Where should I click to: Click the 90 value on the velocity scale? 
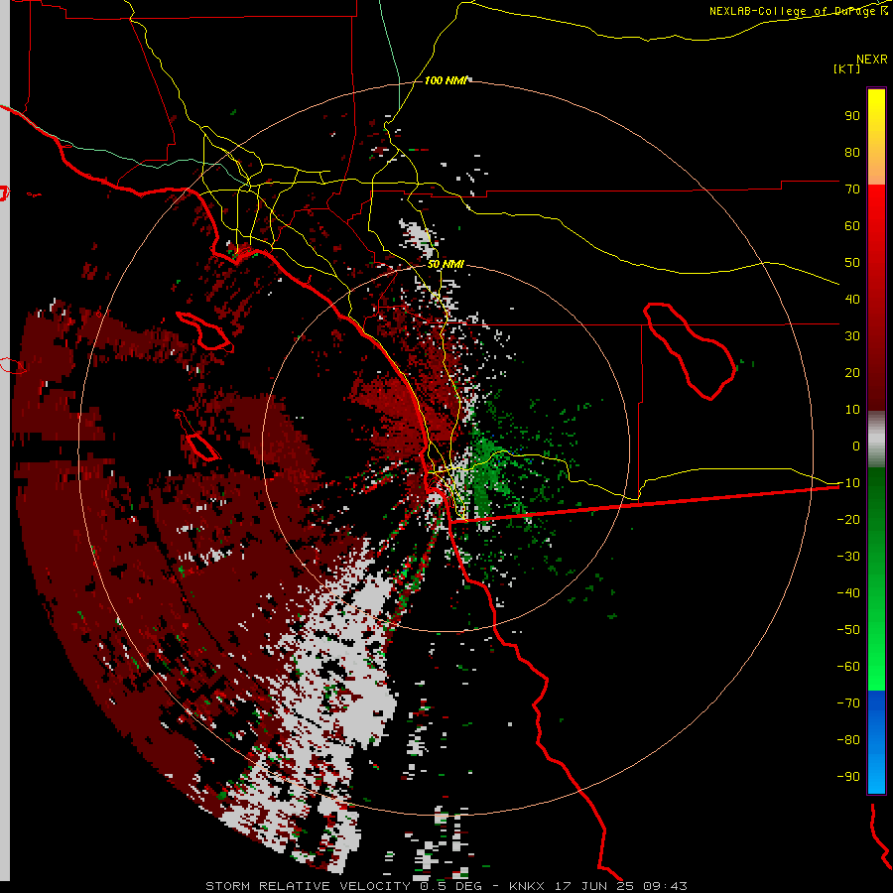click(x=852, y=116)
